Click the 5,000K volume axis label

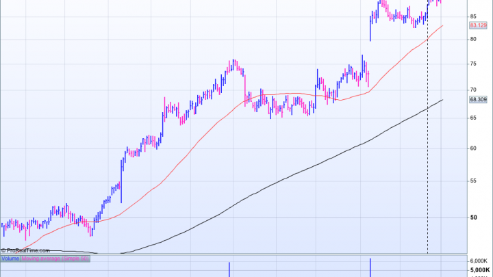pos(480,270)
